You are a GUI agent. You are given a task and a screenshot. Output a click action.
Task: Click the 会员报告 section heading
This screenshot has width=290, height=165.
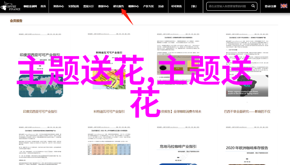pyautogui.click(x=16, y=21)
